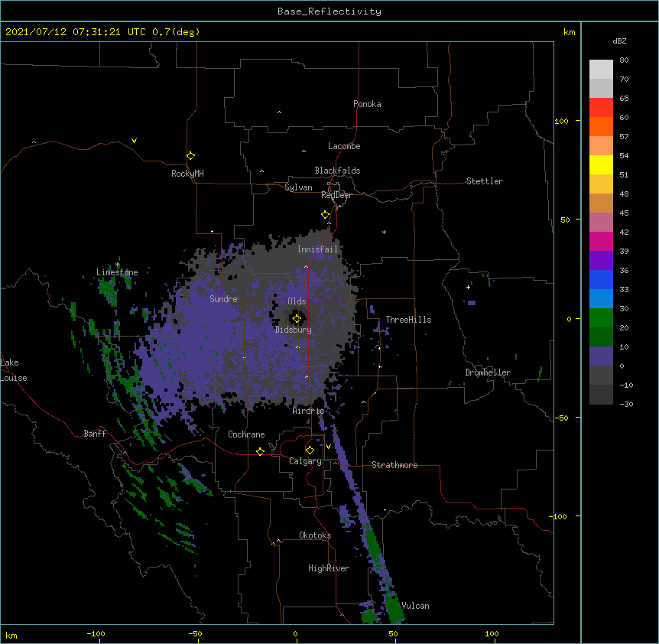Click the light gray 80 dBZ legend swatch
This screenshot has height=644, width=659.
(601, 70)
